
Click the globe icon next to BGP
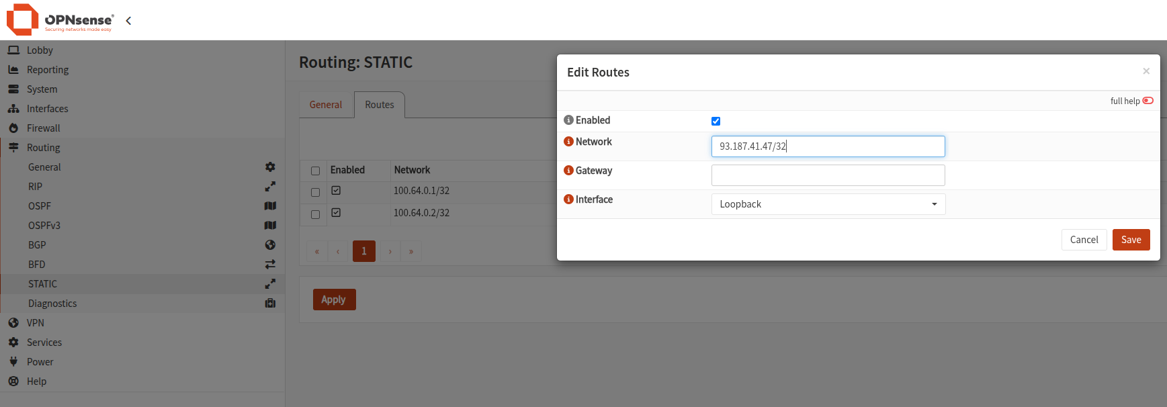point(270,244)
